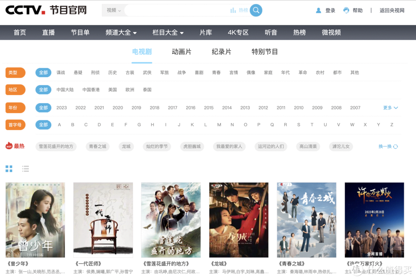This screenshot has height=280, width=416.
Task: Click the CCTV 节目官网 logo
Action: click(46, 10)
